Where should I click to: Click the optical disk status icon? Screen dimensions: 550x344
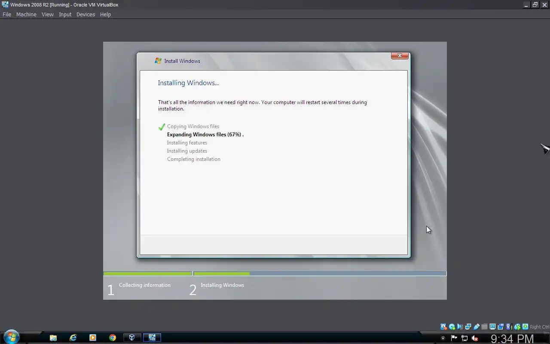tap(452, 327)
